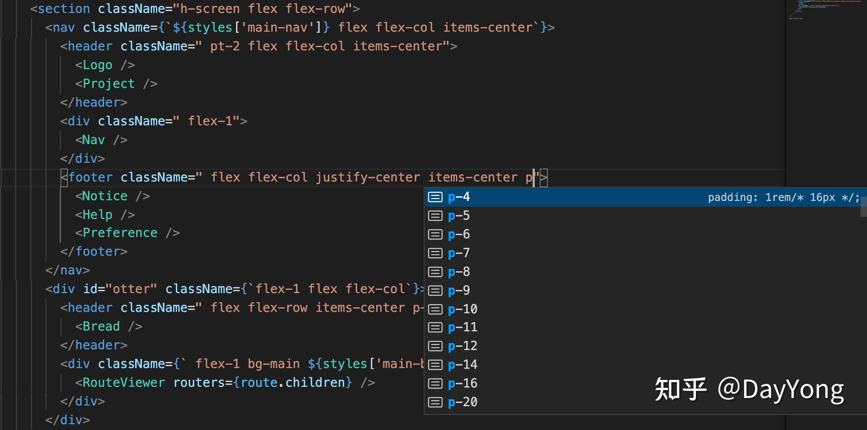Click the snippet icon beside p-16
Viewport: 867px width, 430px height.
coord(435,384)
